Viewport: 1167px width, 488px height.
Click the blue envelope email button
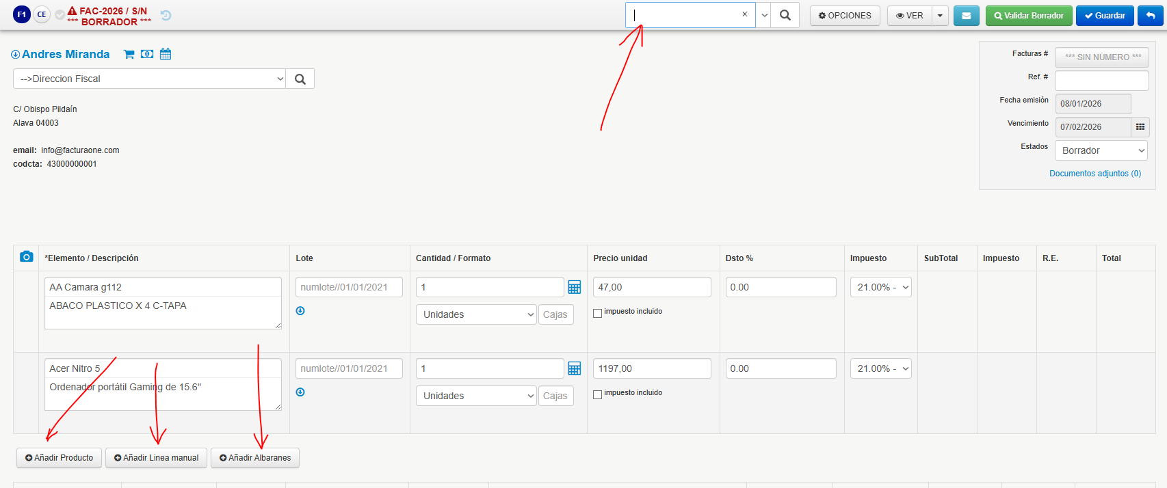(x=966, y=16)
